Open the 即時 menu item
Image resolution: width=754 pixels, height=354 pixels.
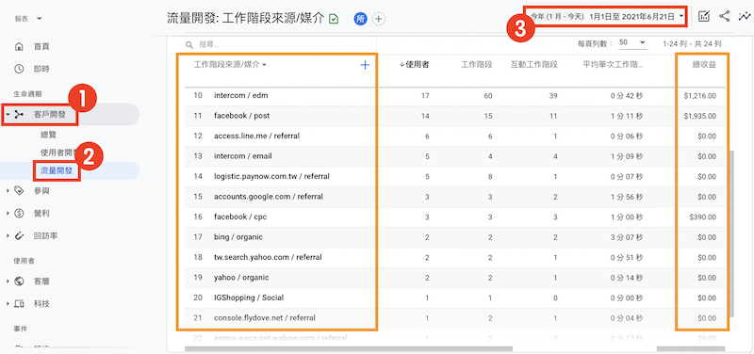click(41, 69)
